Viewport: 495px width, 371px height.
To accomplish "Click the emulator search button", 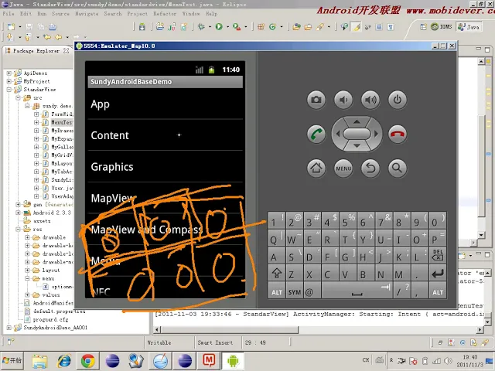I will 398,168.
